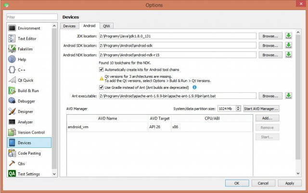Image resolution: width=308 pixels, height=193 pixels.
Task: Click download icon next to Android NDK
Action: pos(288,55)
